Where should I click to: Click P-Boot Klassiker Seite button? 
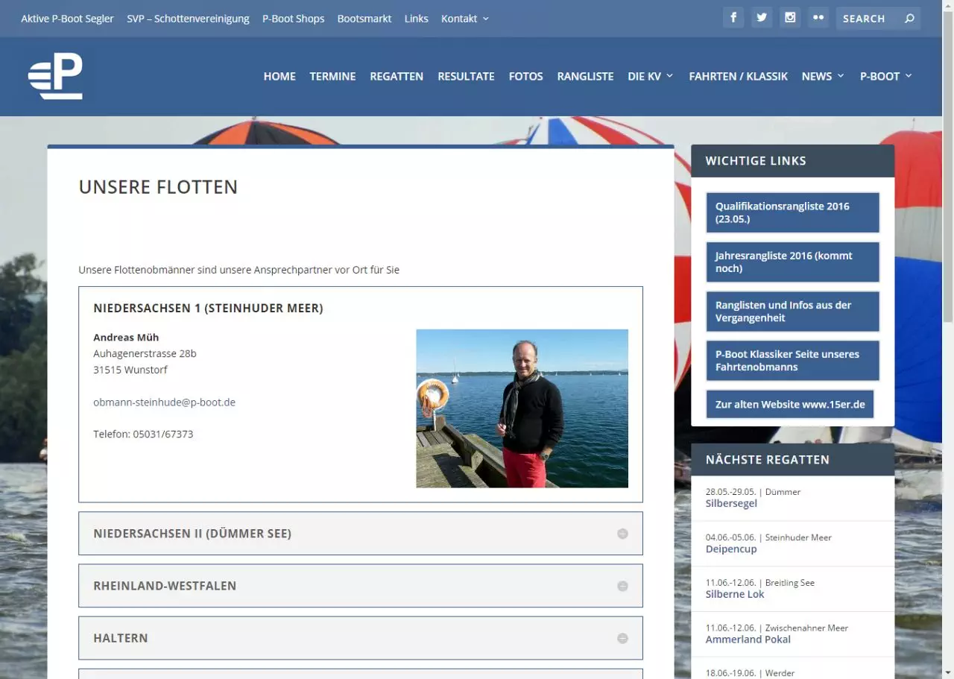coord(792,361)
